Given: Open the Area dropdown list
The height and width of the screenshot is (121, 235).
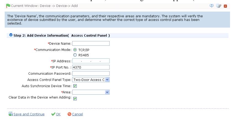Looking at the screenshot, I should point(91,92).
